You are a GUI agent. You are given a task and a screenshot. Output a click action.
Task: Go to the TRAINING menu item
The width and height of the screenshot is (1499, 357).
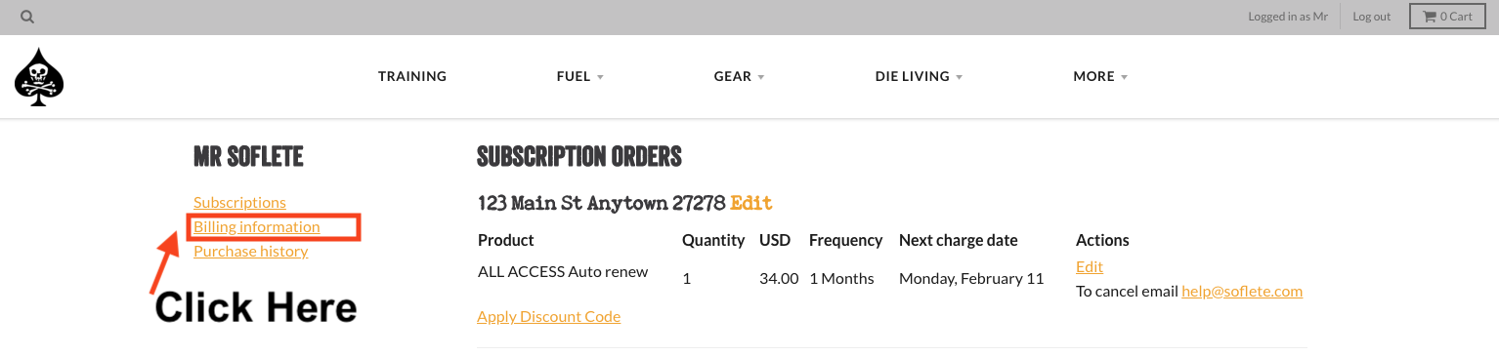coord(412,76)
